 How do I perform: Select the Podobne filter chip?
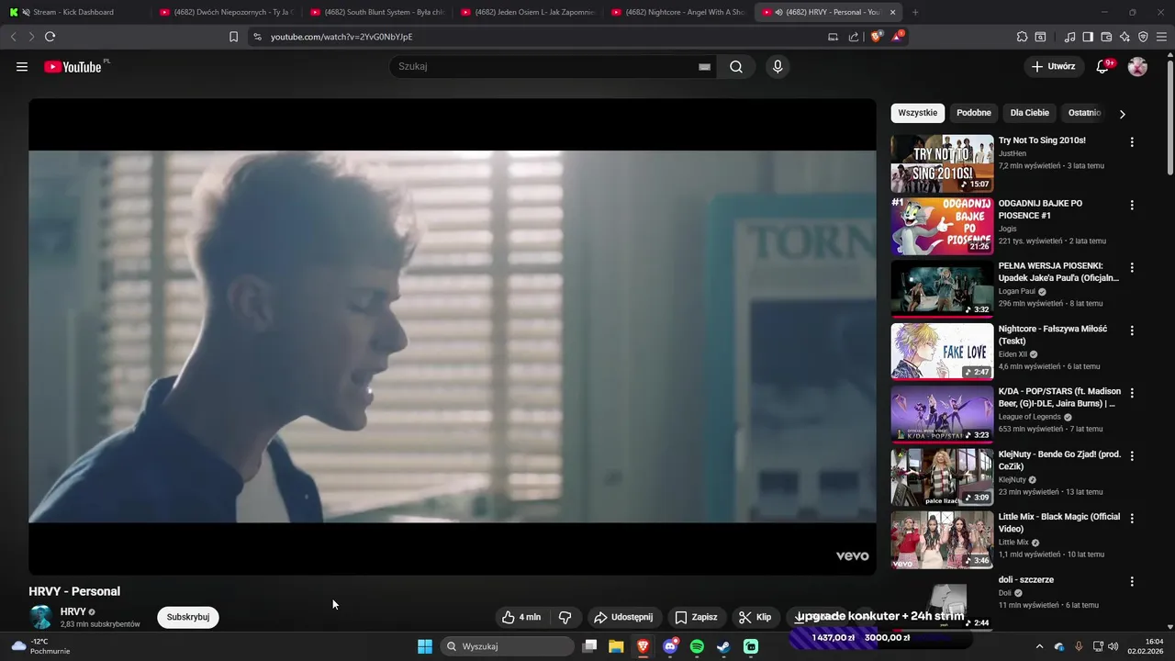tap(974, 113)
